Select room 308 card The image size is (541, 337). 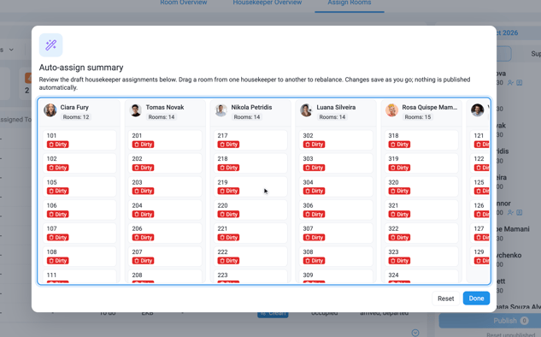tap(336, 257)
